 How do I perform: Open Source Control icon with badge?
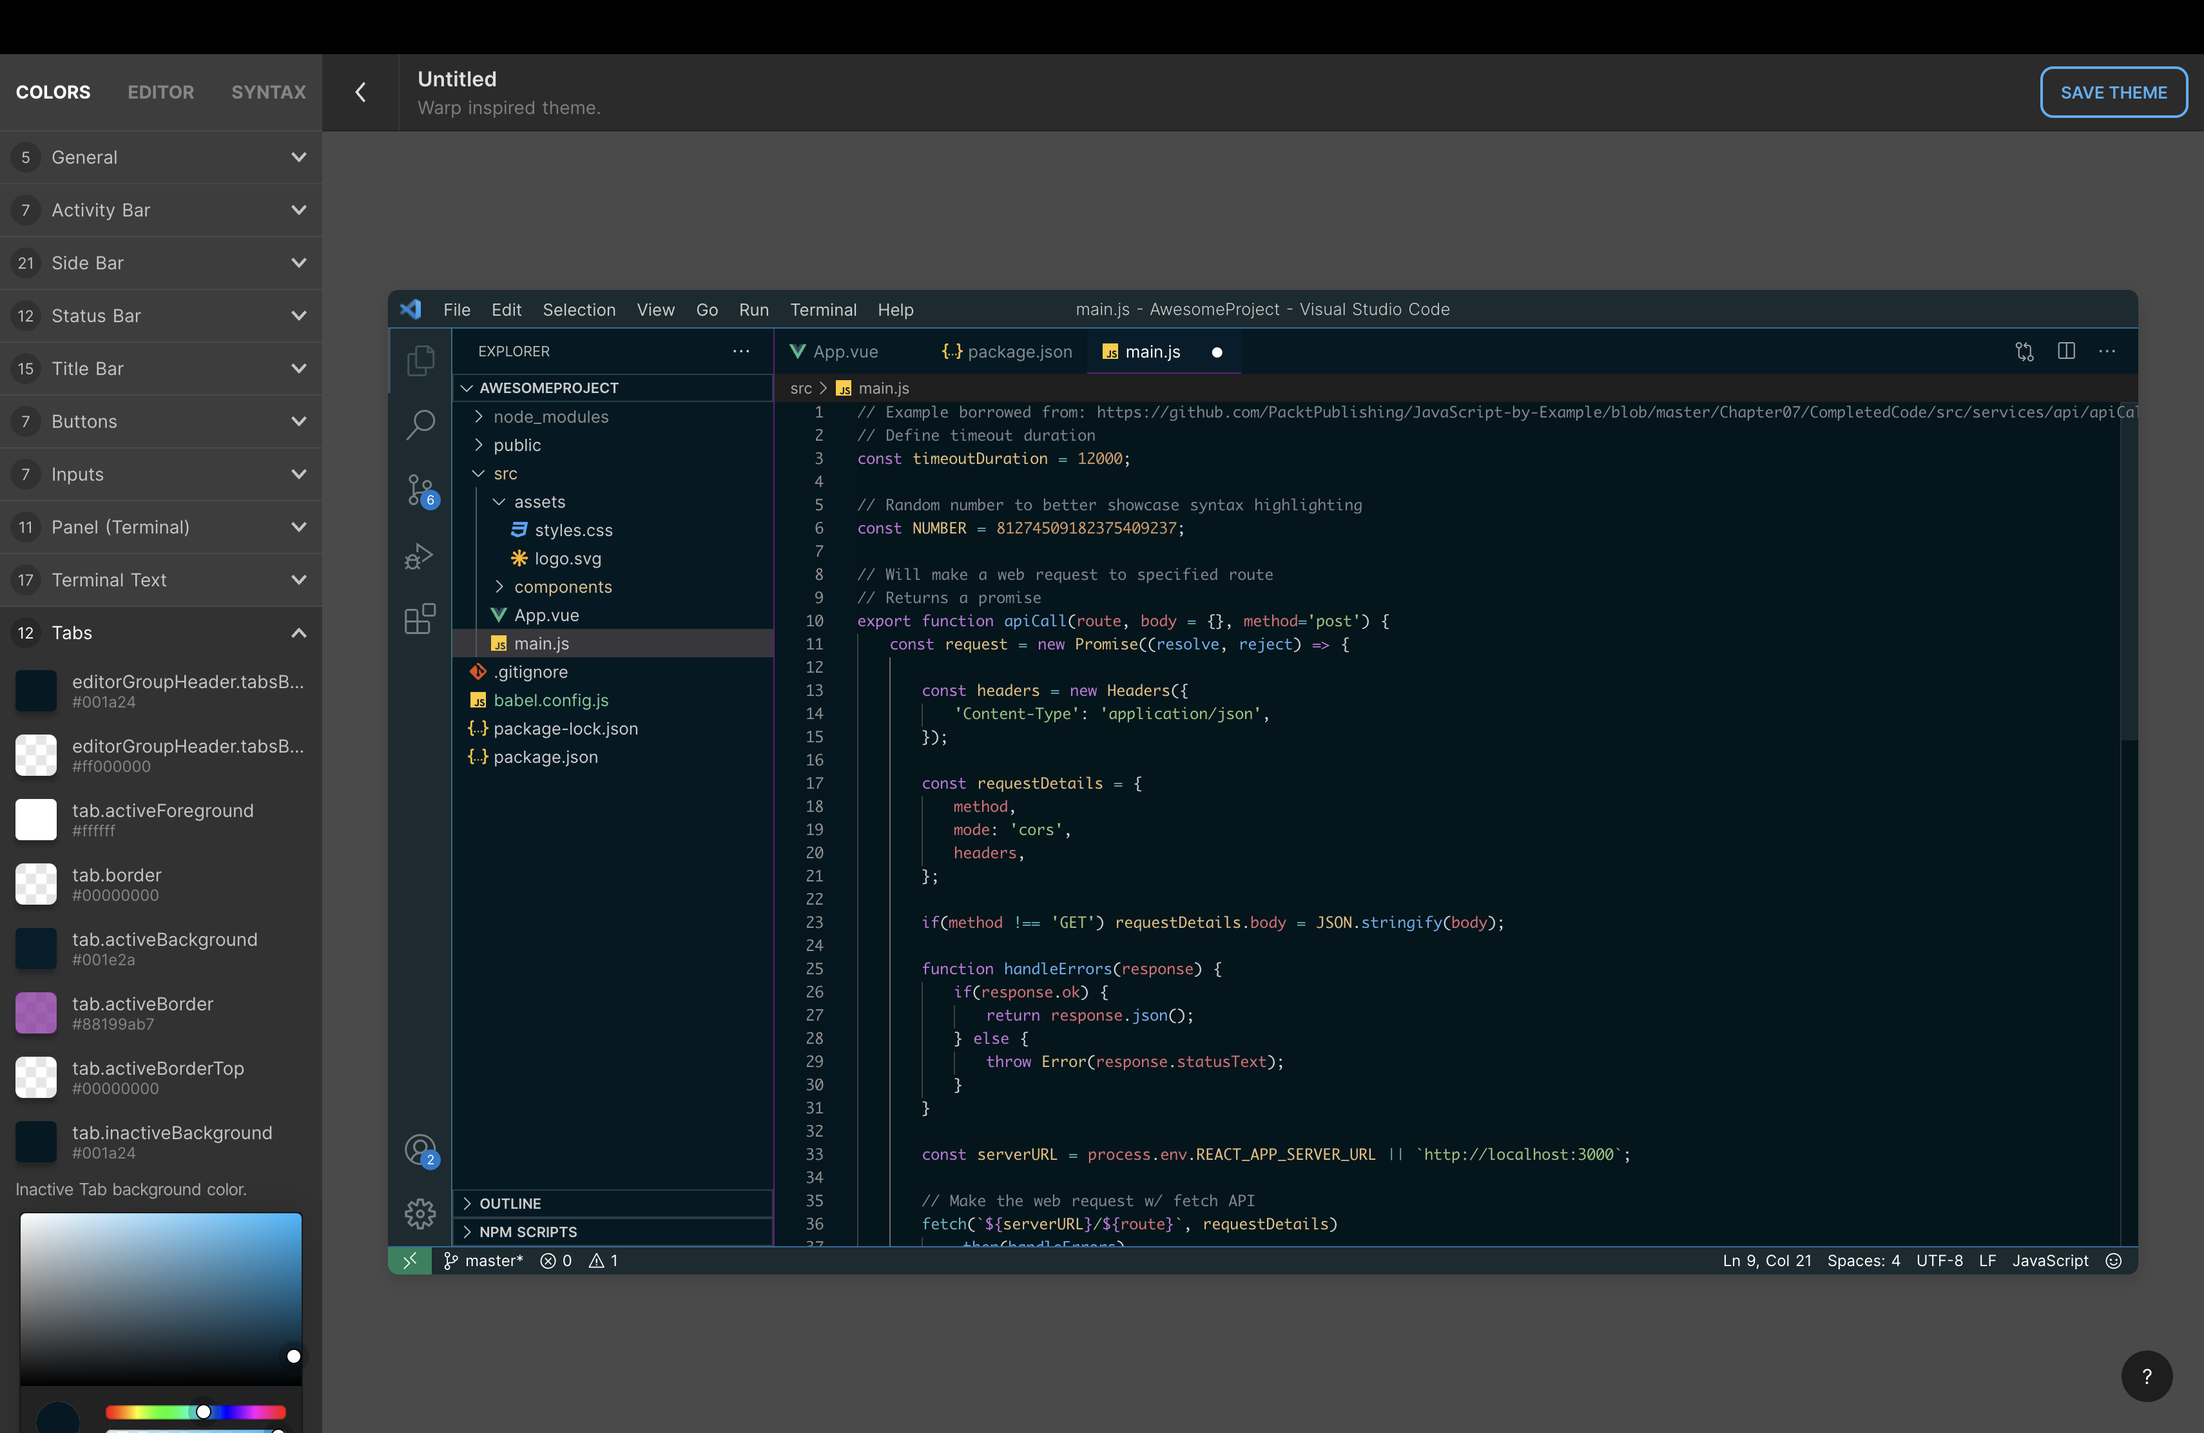tap(420, 490)
